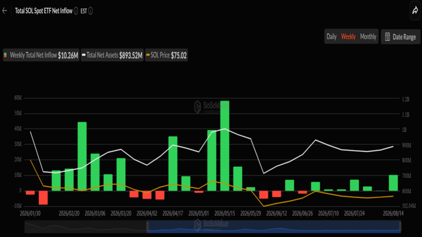This screenshot has width=422, height=237.
Task: Click the Total SOL Spot ETF Net Inflow title
Action: coord(43,11)
